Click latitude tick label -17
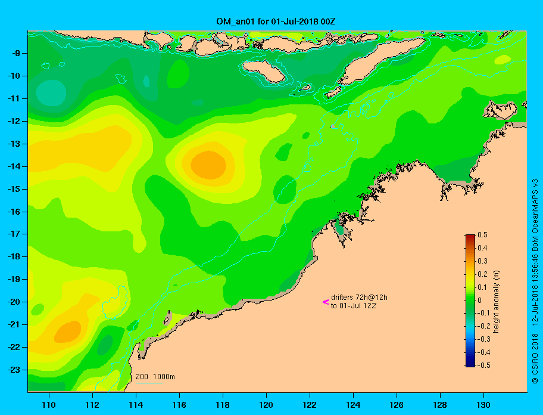543x415 pixels. click(14, 234)
